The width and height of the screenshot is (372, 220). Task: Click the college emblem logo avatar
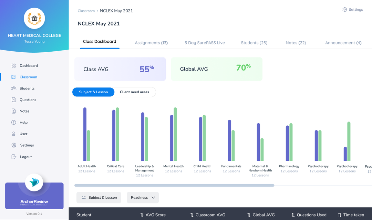(34, 18)
